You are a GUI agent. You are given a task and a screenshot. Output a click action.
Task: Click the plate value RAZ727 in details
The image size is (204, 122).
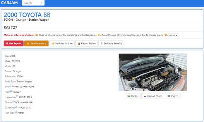tap(17, 92)
